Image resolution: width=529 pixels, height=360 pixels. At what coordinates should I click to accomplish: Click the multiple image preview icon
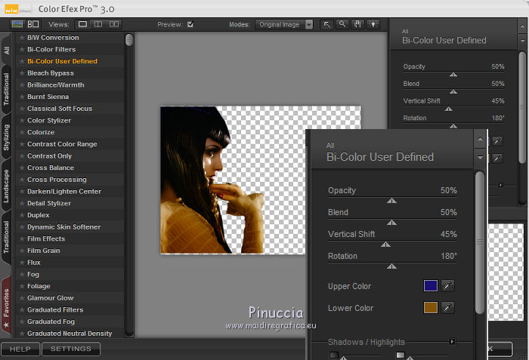coord(33,24)
